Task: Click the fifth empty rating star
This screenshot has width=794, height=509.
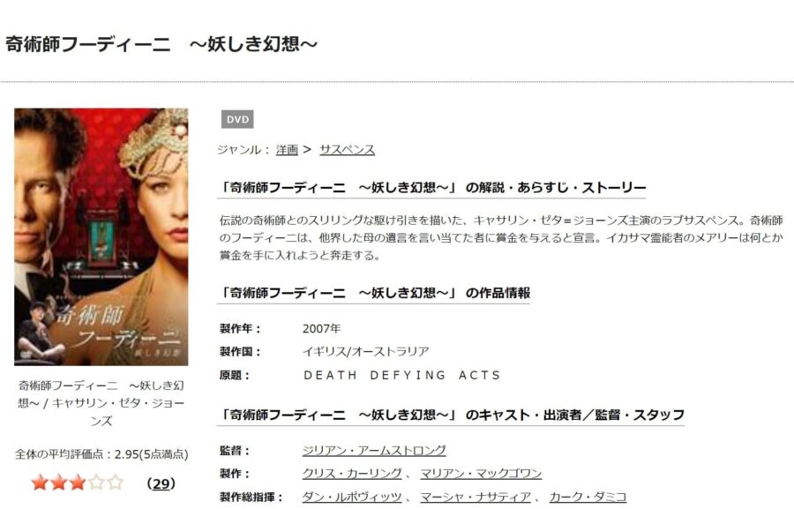Action: point(116,483)
